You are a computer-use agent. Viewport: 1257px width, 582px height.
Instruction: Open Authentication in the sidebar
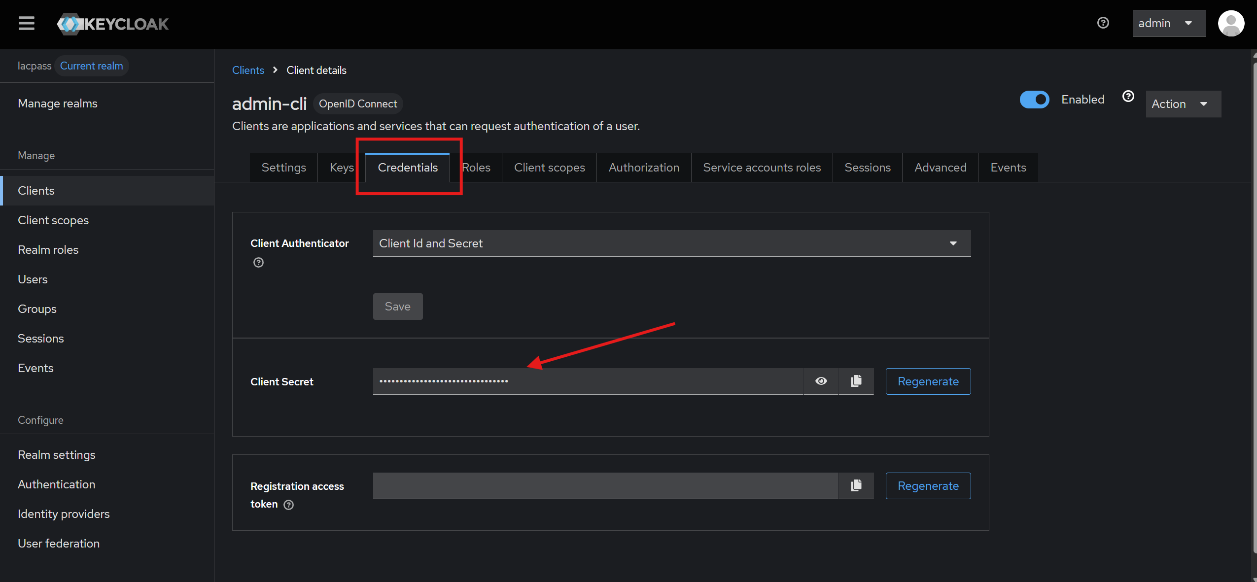coord(107,484)
